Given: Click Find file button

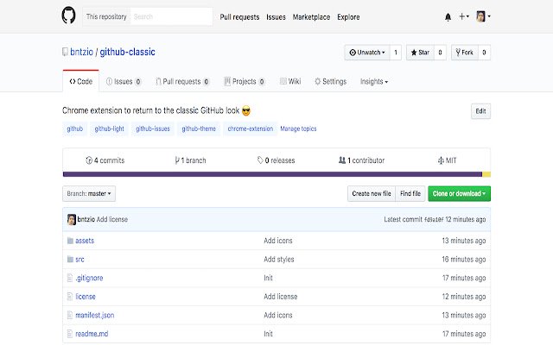Looking at the screenshot, I should [x=410, y=193].
